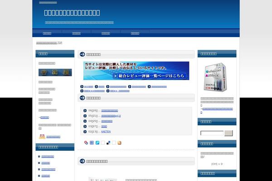Open the second item in the blue navigation bar
Viewport: 272px width, 181px height.
pyautogui.click(x=76, y=33)
